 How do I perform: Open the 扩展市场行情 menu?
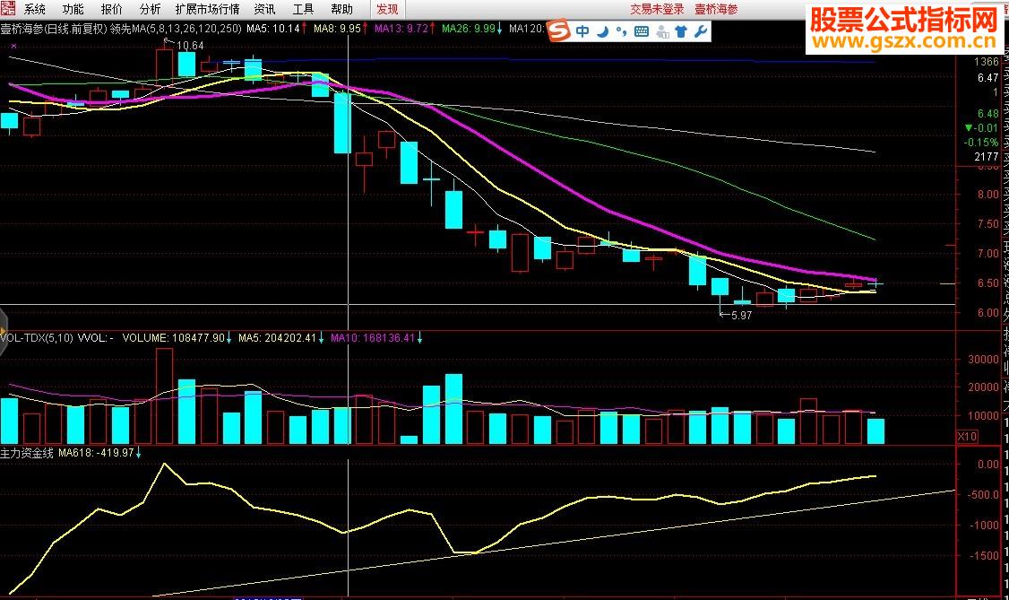207,9
